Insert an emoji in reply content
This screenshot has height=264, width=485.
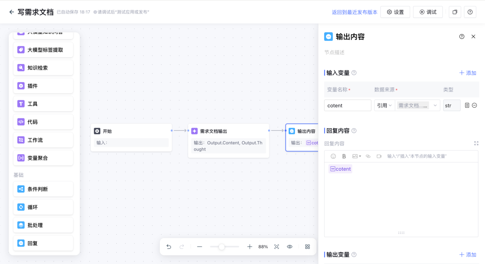pos(333,156)
